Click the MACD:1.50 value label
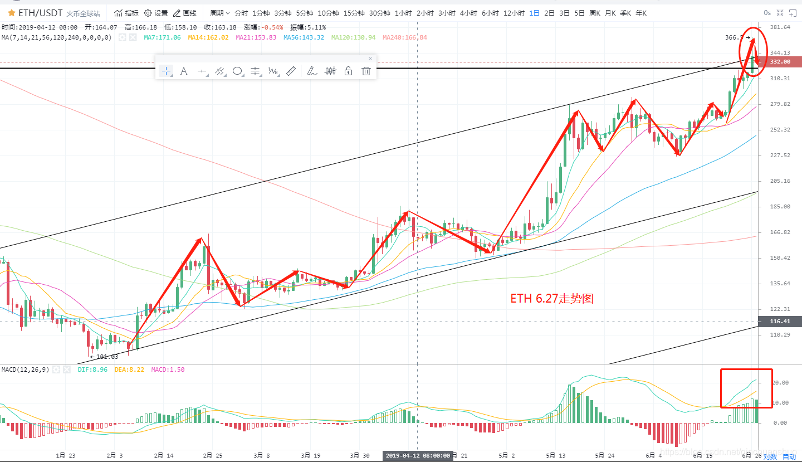 tap(168, 369)
